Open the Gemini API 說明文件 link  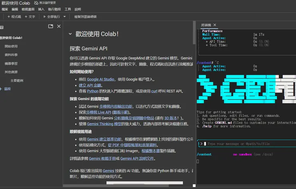pos(137,159)
